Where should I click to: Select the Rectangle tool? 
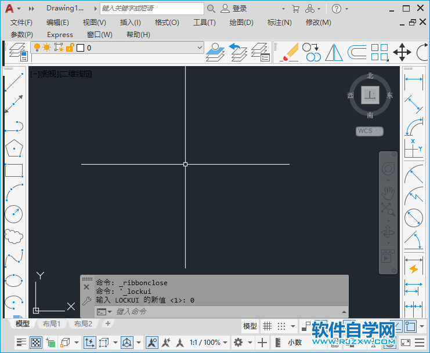[15, 170]
